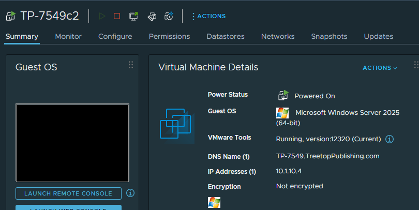This screenshot has width=419, height=210.
Task: Click the LAUNCH REMOTE CONSOLE button
Action: [68, 193]
